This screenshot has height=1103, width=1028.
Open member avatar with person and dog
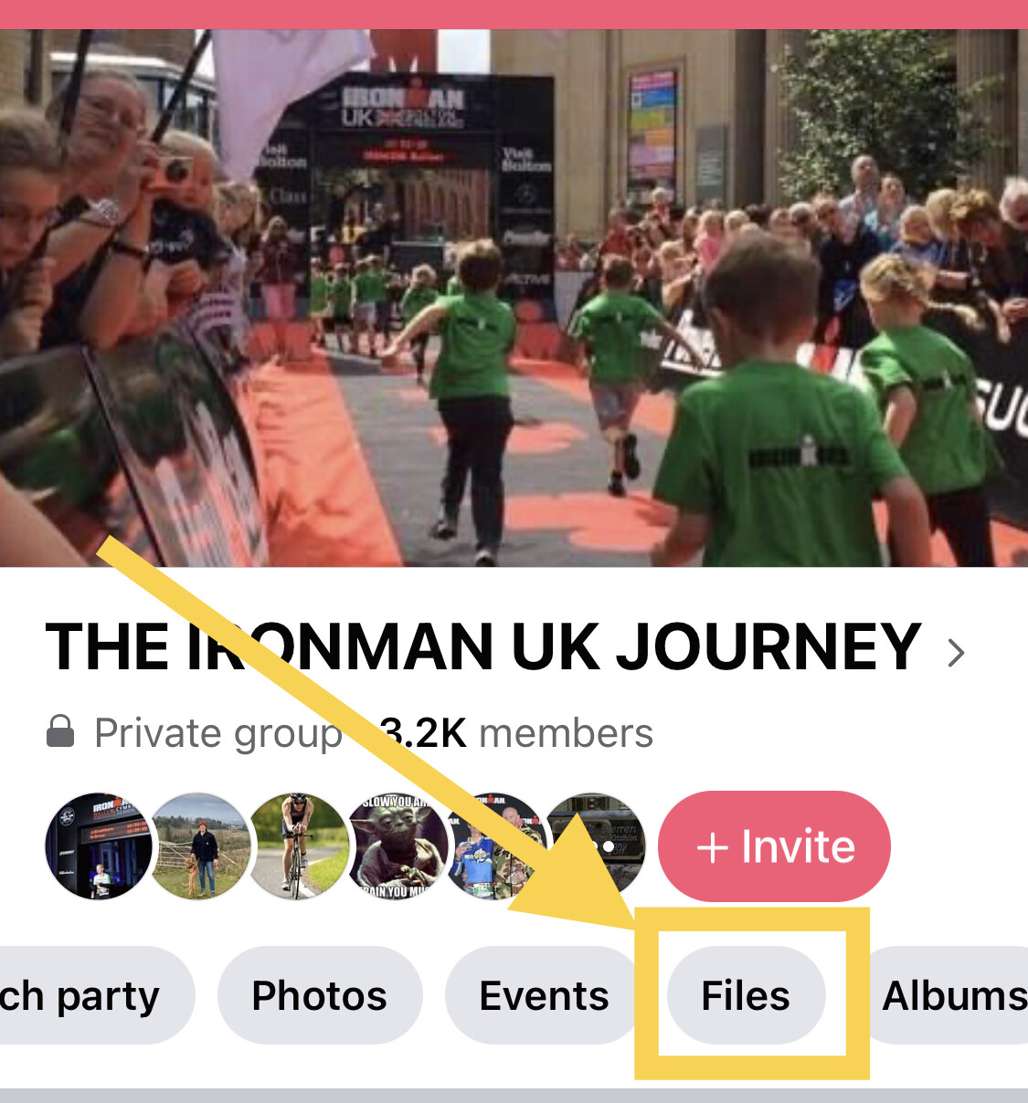[198, 846]
